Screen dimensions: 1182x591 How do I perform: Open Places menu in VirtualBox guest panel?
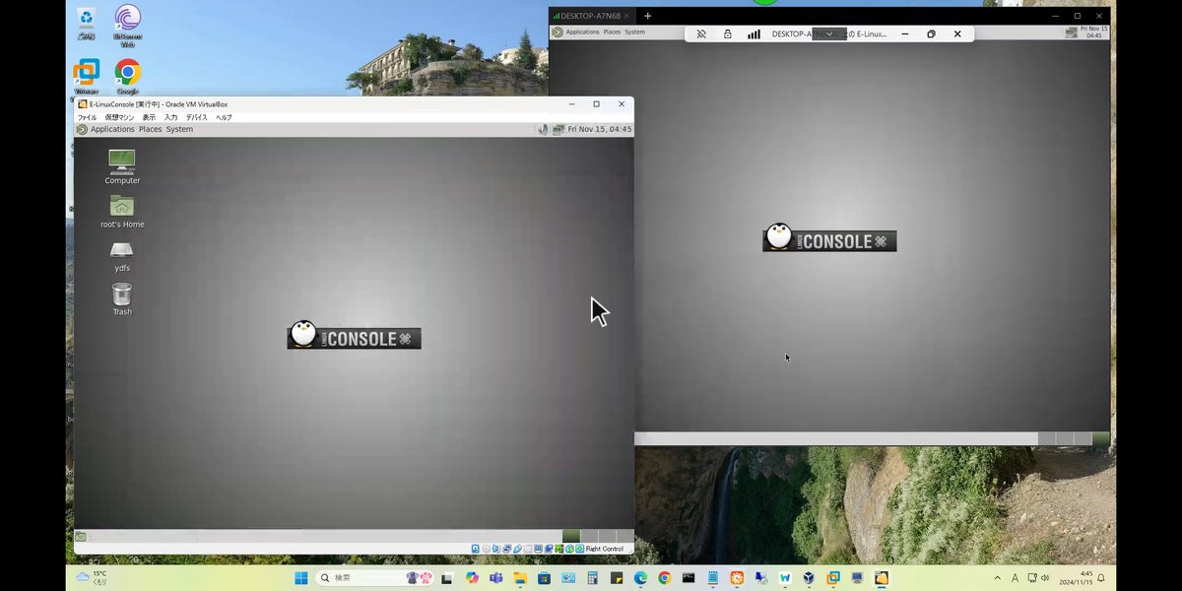click(x=150, y=129)
